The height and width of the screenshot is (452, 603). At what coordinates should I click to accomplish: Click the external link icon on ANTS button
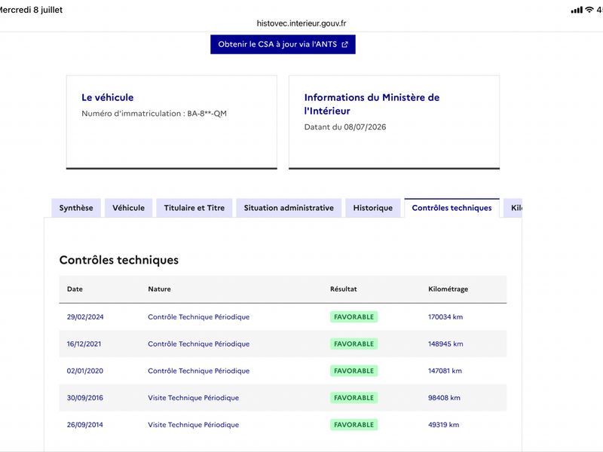click(344, 44)
